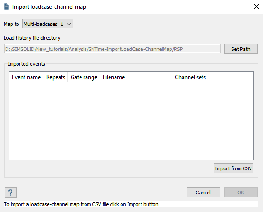Viewport: 263px width, 212px height.
Task: Click the Map to label
Action: [12, 24]
